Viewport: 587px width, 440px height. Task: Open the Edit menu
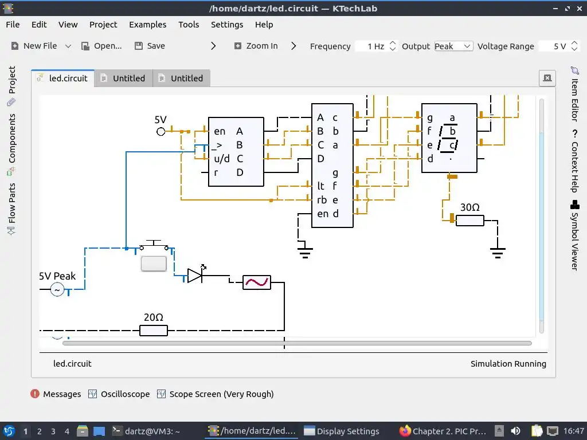click(x=39, y=25)
